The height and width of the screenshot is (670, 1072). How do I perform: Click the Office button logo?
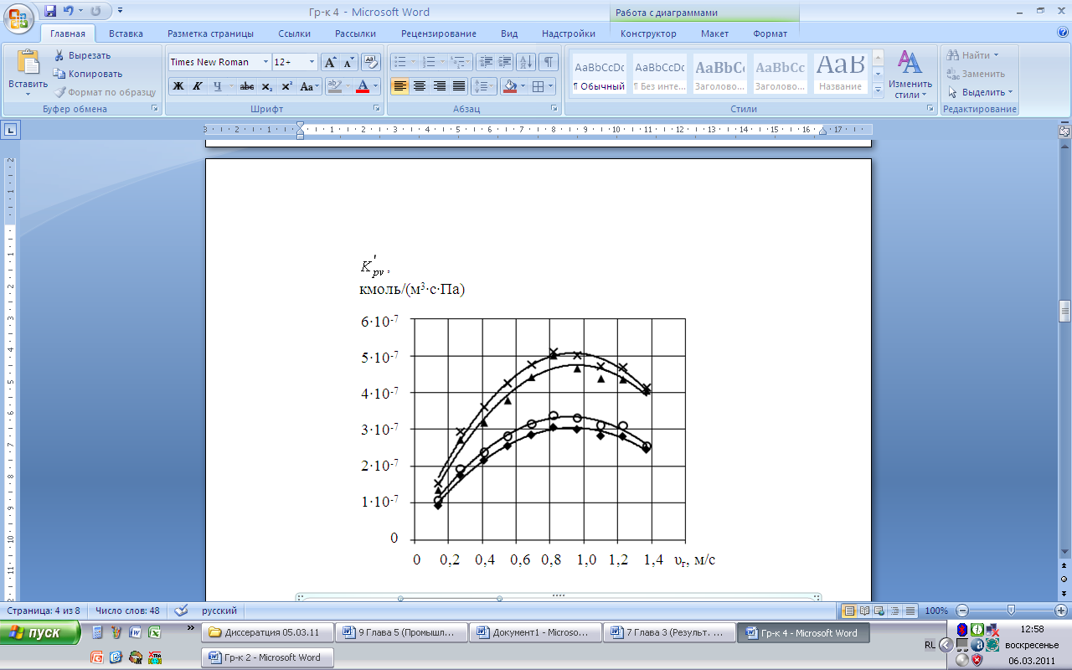tap(18, 18)
